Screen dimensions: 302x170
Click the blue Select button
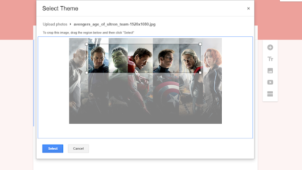(x=53, y=149)
